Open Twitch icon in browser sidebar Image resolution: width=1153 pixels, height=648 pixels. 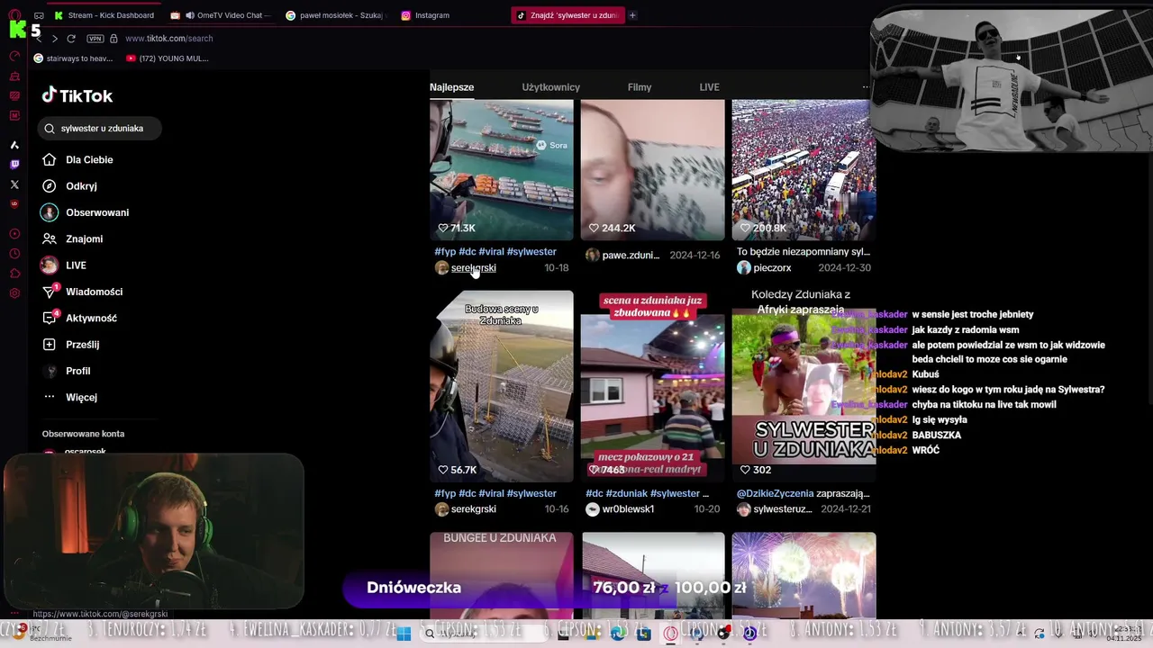click(14, 165)
